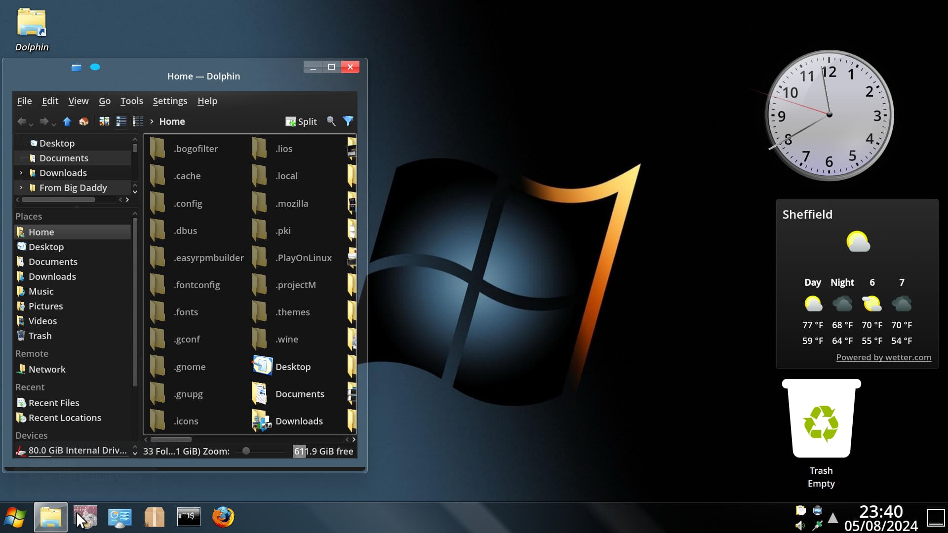The image size is (948, 533).
Task: Switch to Details view mode
Action: point(138,121)
